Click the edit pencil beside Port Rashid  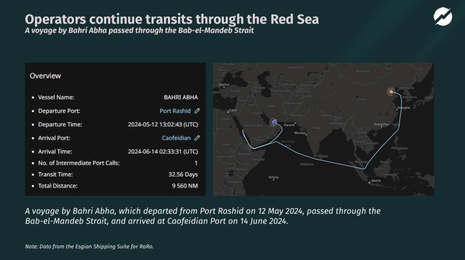[x=197, y=111]
